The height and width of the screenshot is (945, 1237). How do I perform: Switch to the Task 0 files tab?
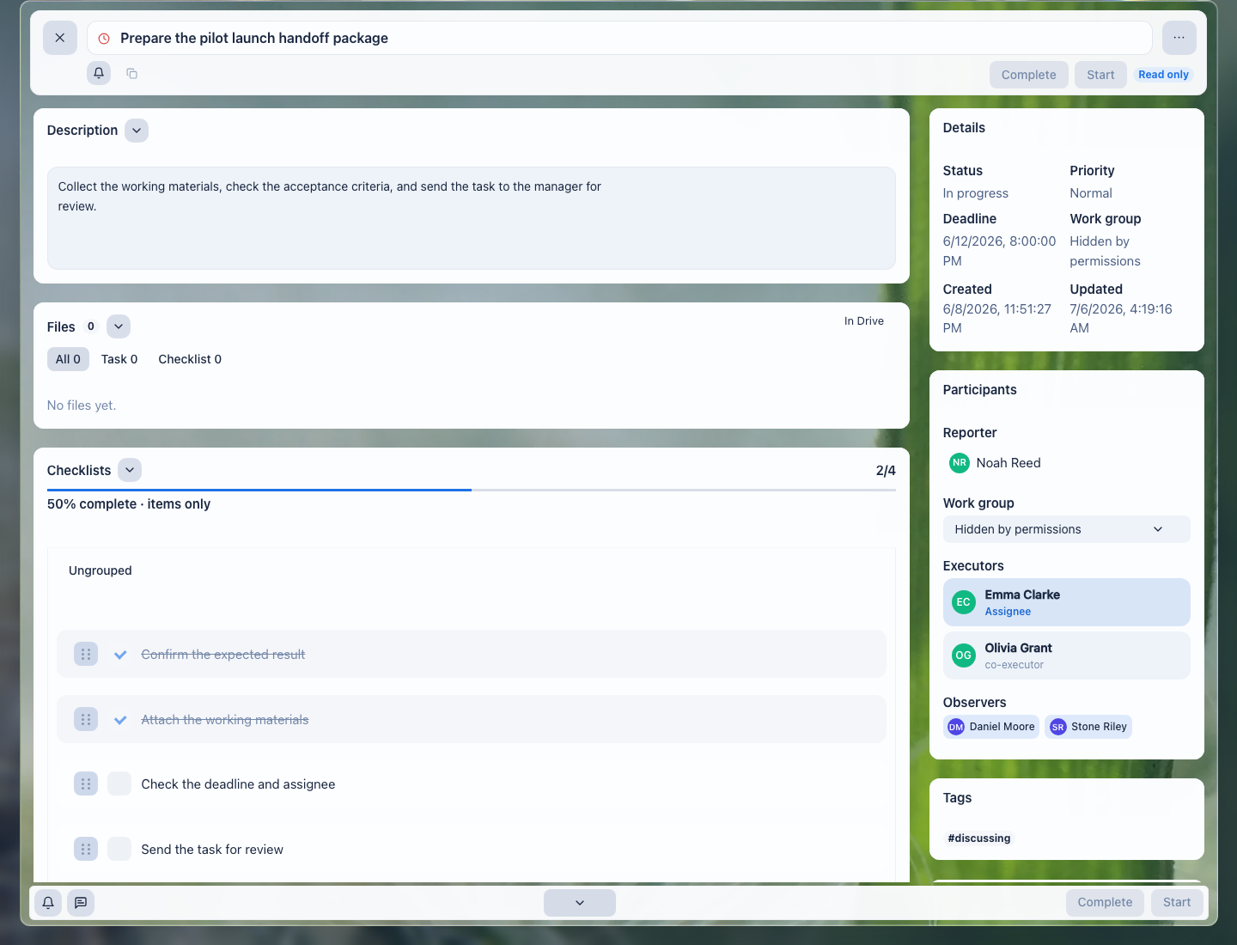pos(119,359)
